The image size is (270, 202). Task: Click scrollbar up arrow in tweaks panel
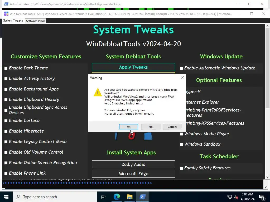tap(267, 26)
